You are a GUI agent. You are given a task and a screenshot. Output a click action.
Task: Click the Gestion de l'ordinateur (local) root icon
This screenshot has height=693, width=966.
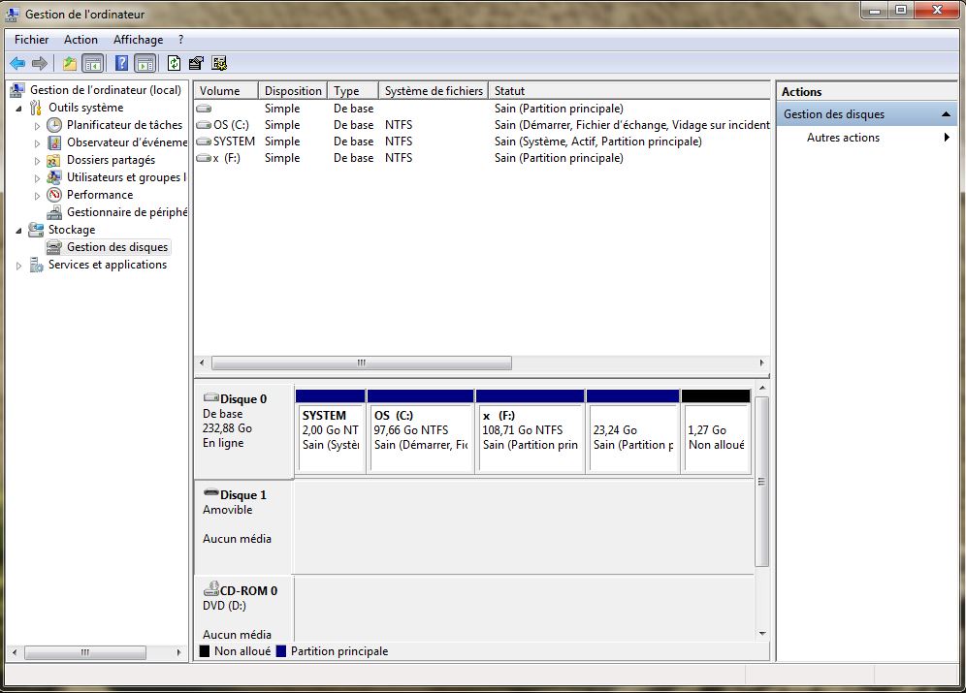tap(17, 90)
